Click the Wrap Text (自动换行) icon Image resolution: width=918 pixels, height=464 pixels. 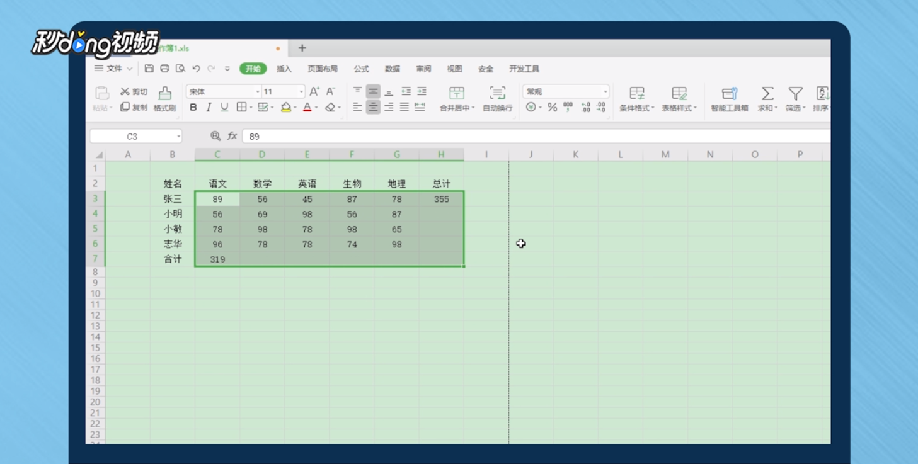point(497,93)
